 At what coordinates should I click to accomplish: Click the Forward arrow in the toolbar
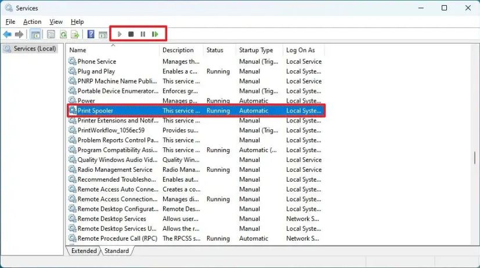click(x=19, y=34)
